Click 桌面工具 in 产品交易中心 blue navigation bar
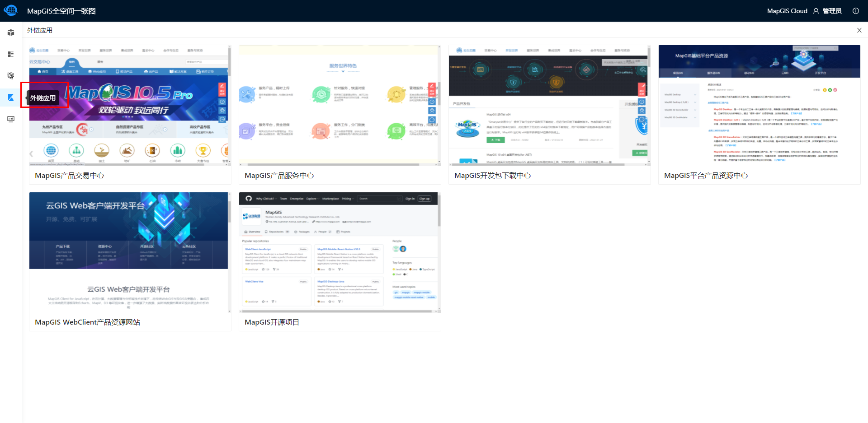This screenshot has height=423, width=868. point(70,72)
